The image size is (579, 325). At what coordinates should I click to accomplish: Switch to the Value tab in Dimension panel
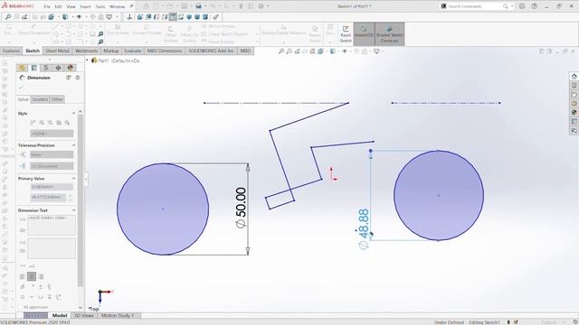coord(23,99)
